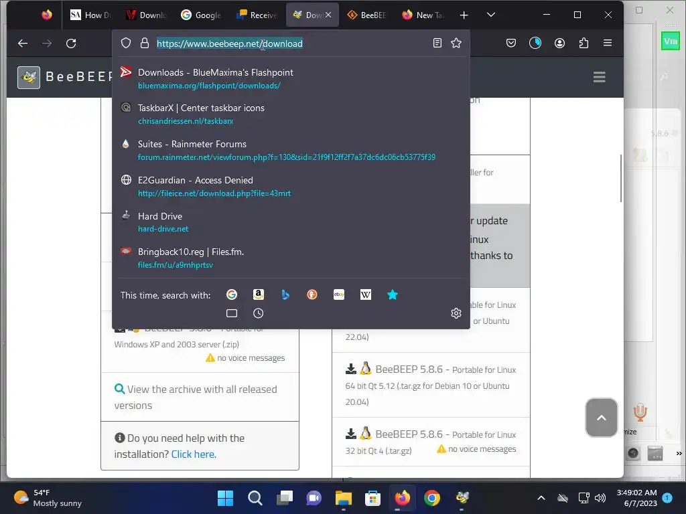Search this time with Google
Viewport: 686px width, 514px height.
coord(232,294)
